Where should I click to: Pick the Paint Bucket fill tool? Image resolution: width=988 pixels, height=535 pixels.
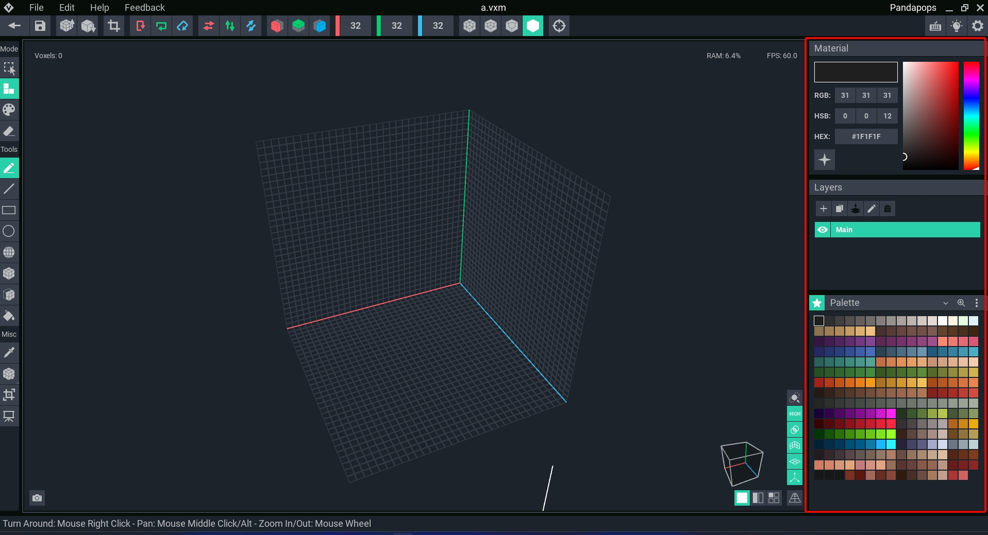click(9, 316)
